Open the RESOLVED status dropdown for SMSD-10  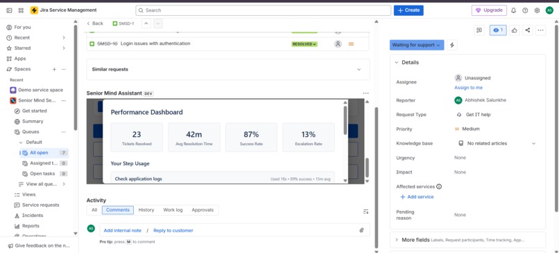pyautogui.click(x=304, y=44)
